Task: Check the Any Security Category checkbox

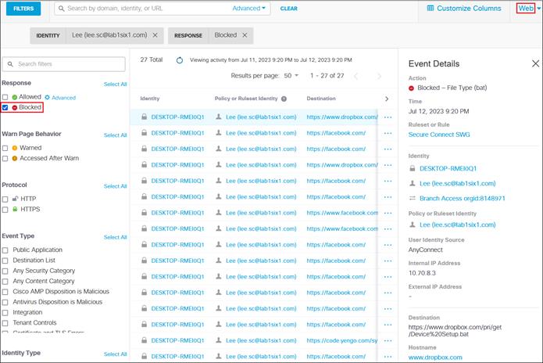Action: click(5, 271)
